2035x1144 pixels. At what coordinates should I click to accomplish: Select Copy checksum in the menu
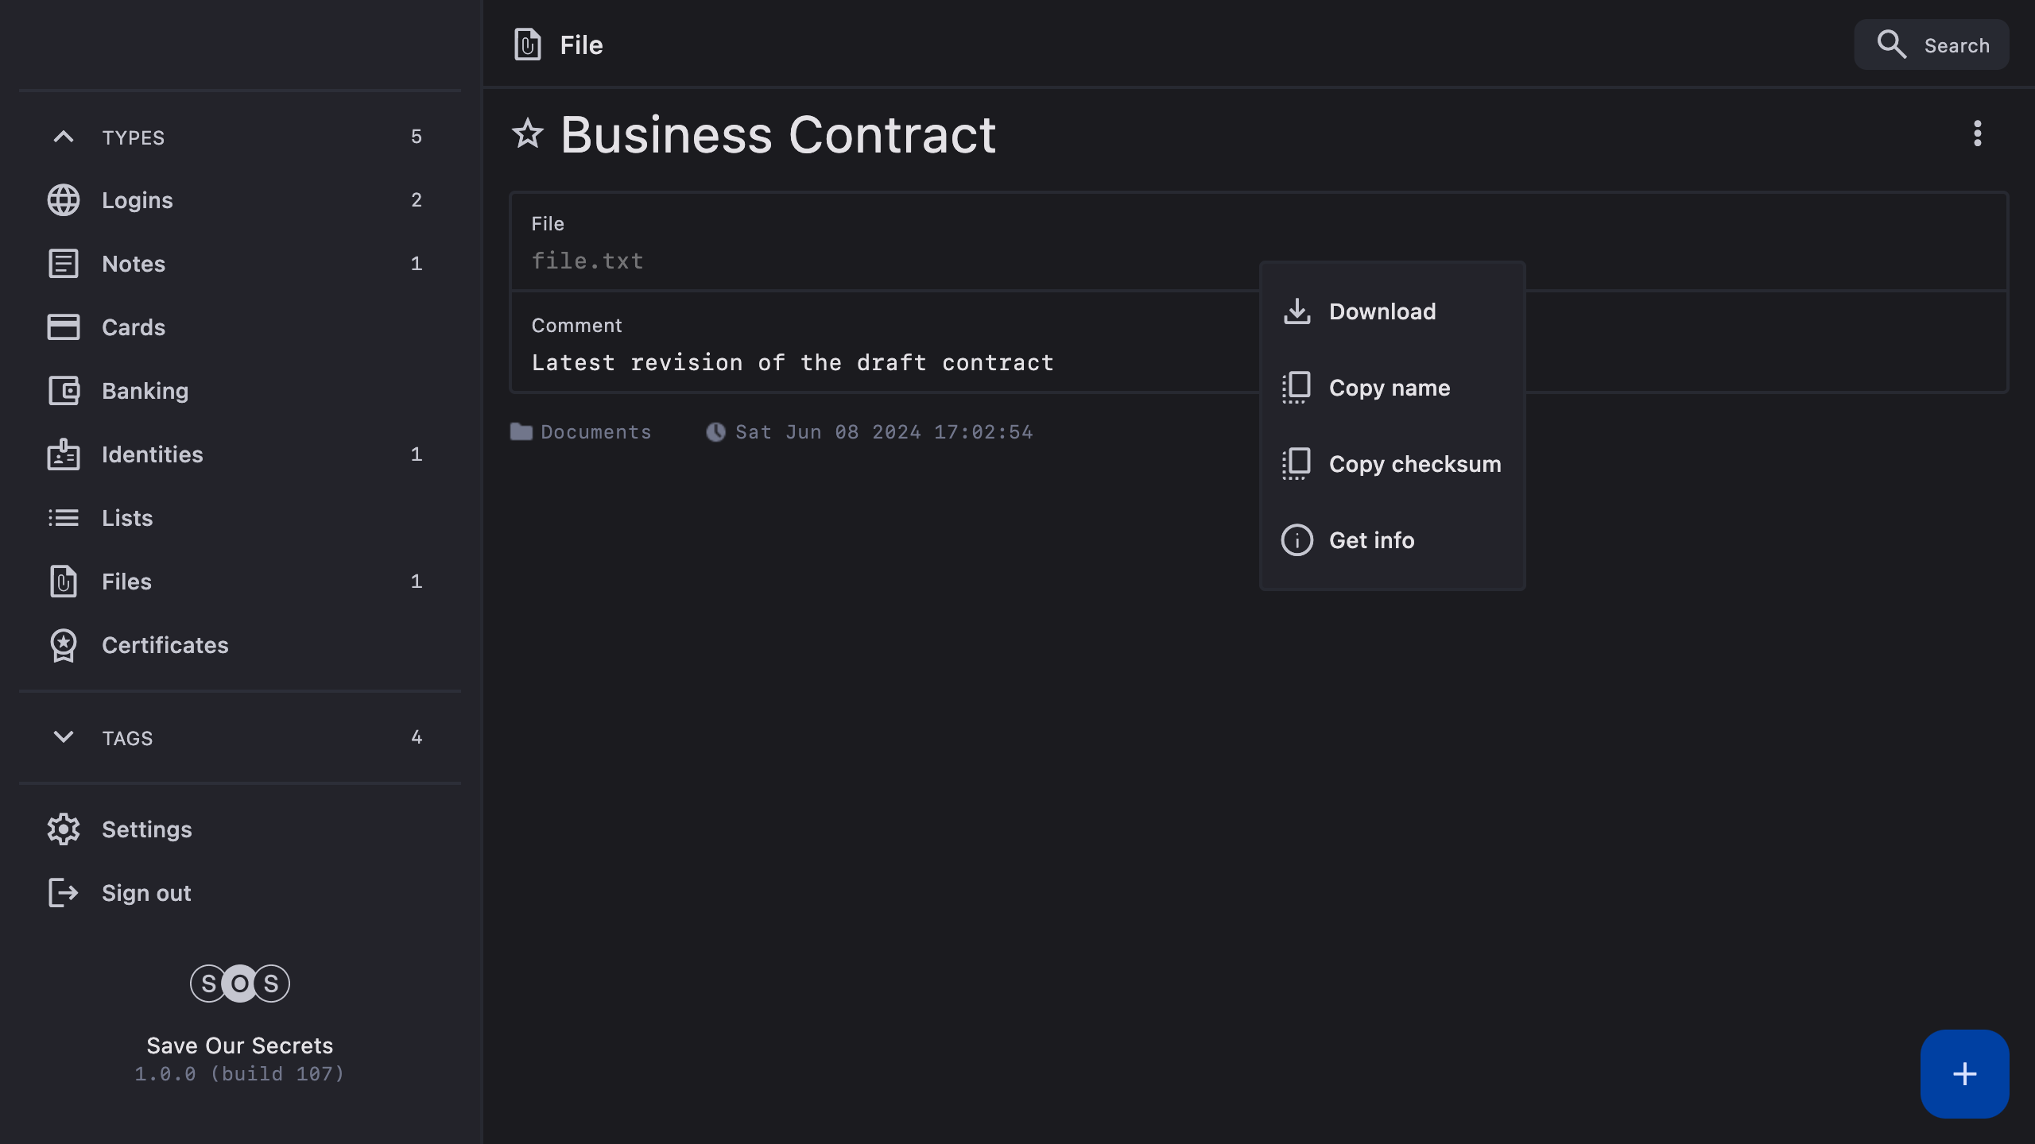[x=1414, y=464]
